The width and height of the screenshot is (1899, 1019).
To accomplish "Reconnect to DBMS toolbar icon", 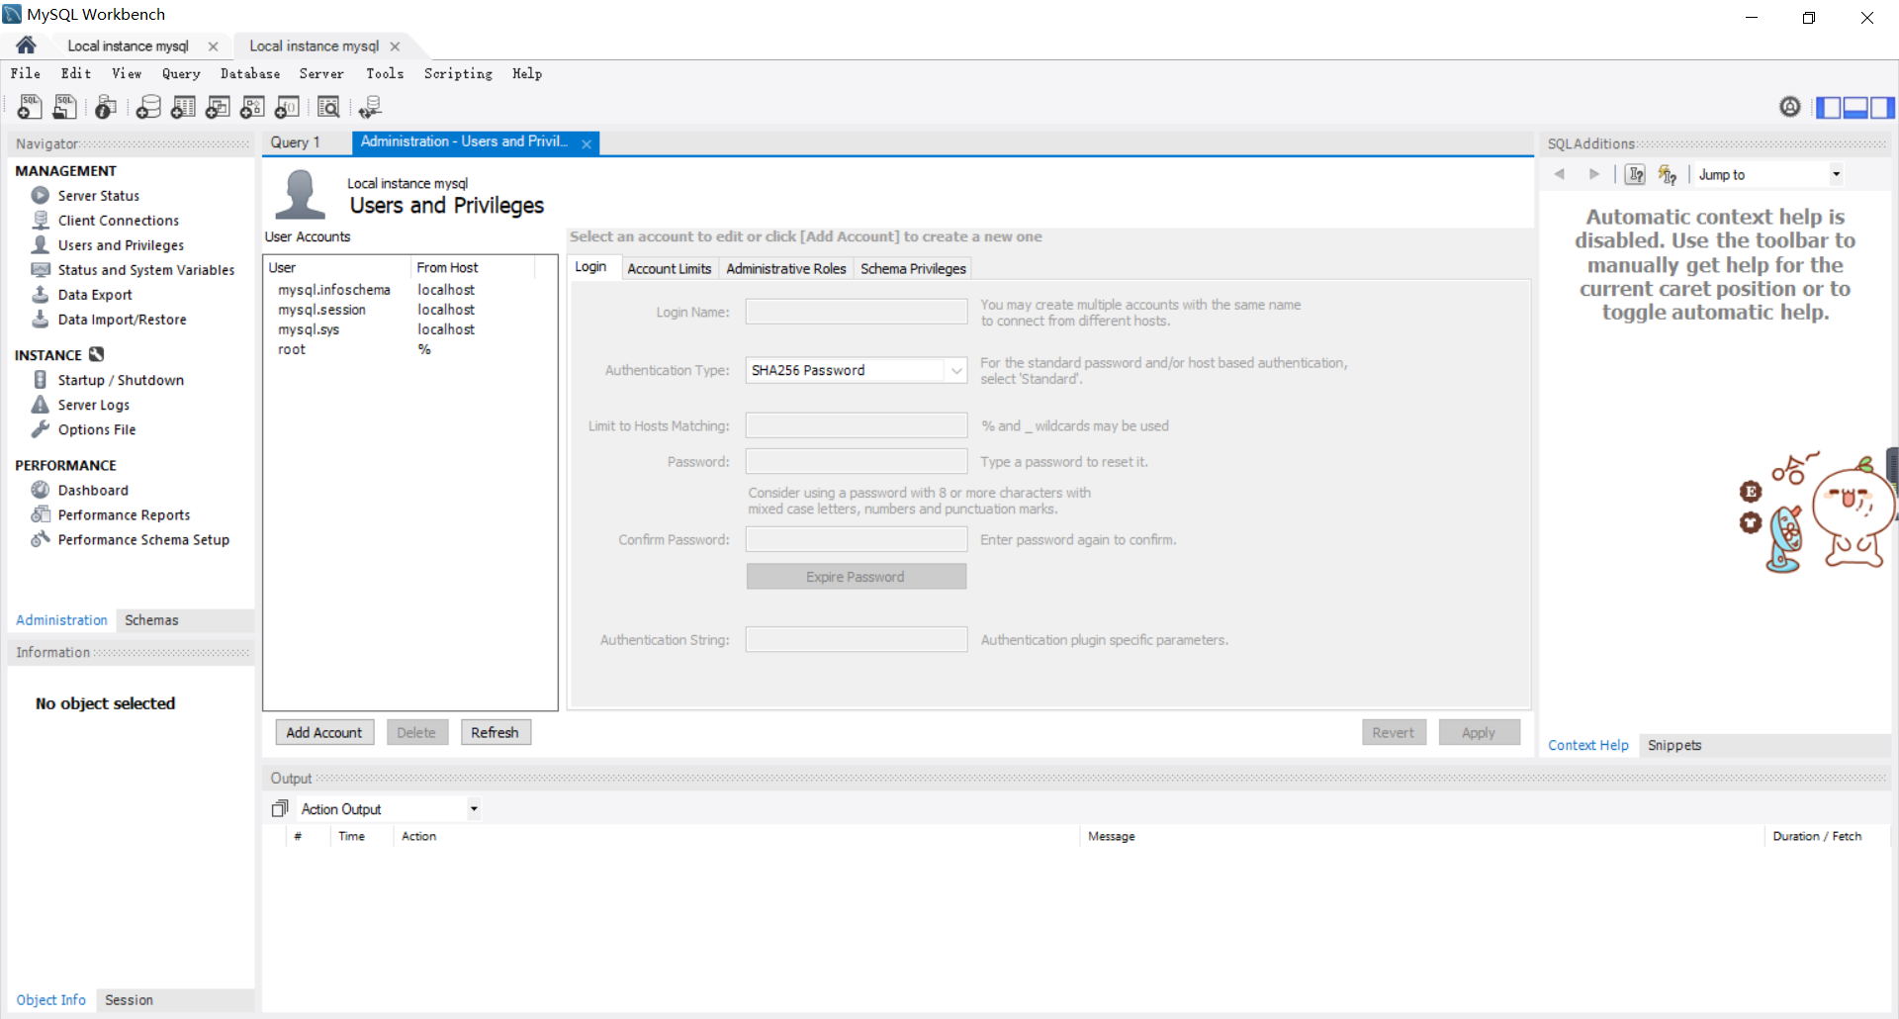I will (370, 107).
